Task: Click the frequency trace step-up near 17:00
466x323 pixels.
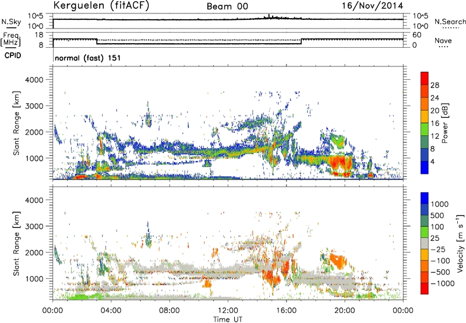Action: coord(301,41)
